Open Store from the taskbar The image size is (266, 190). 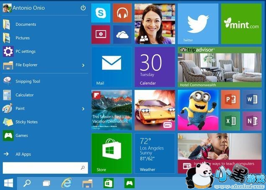(108, 183)
